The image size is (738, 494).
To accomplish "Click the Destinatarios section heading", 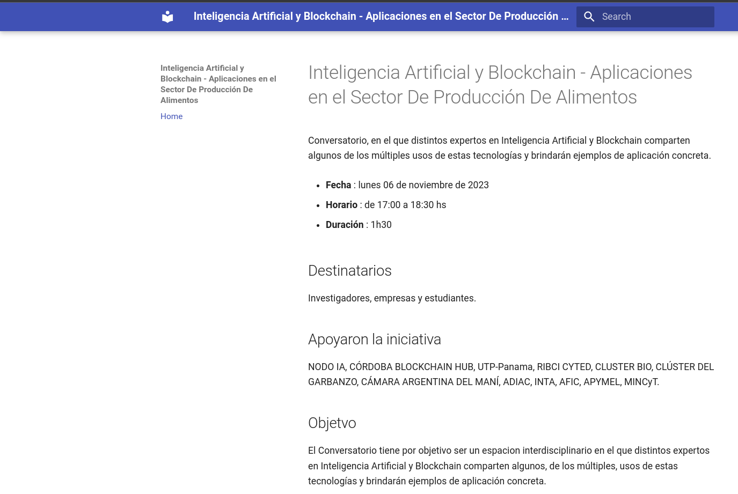I will pos(349,271).
